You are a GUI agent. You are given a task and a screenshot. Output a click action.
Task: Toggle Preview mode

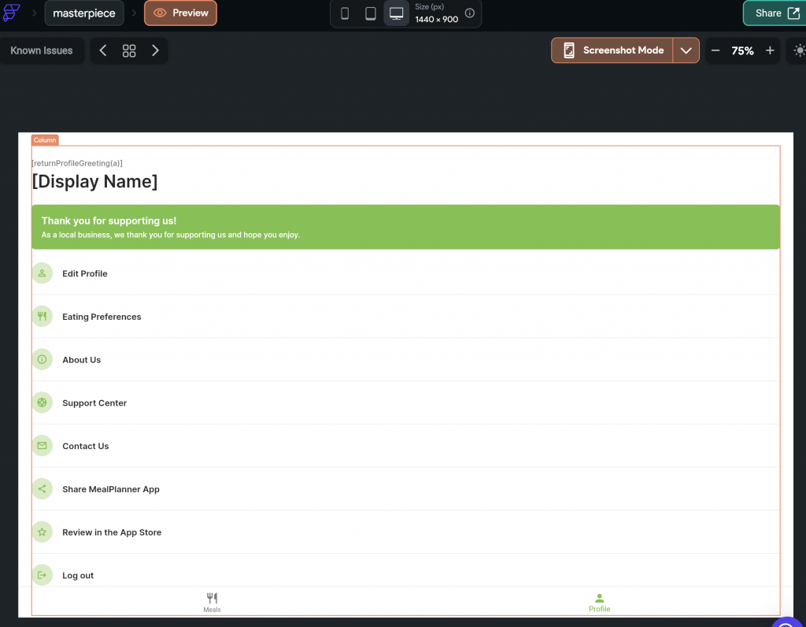click(x=180, y=13)
